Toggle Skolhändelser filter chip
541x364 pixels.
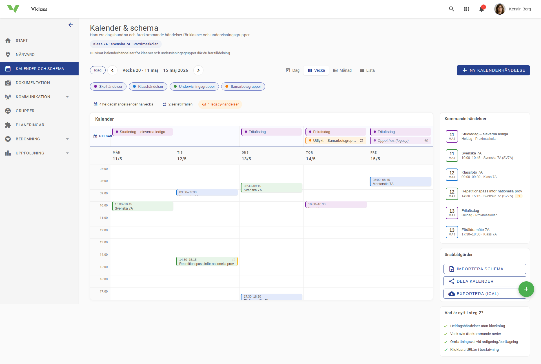108,87
